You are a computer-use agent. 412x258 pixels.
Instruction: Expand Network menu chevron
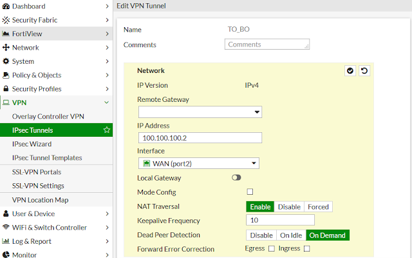(107, 48)
